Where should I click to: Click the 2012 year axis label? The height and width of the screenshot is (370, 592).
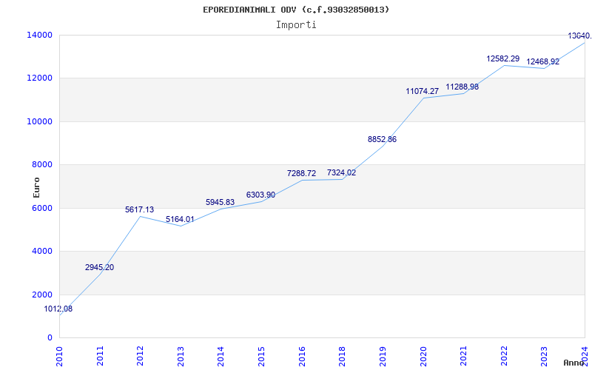[x=140, y=354]
